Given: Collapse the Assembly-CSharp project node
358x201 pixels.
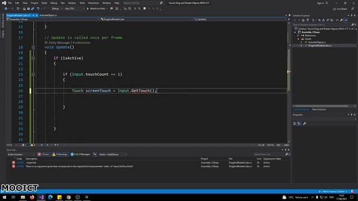Looking at the screenshot, I should click(x=295, y=32).
